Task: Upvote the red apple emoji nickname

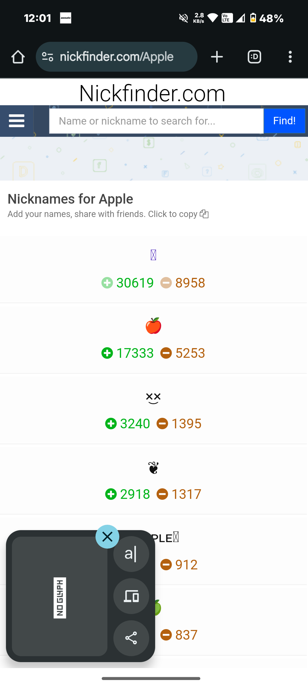Action: (107, 353)
